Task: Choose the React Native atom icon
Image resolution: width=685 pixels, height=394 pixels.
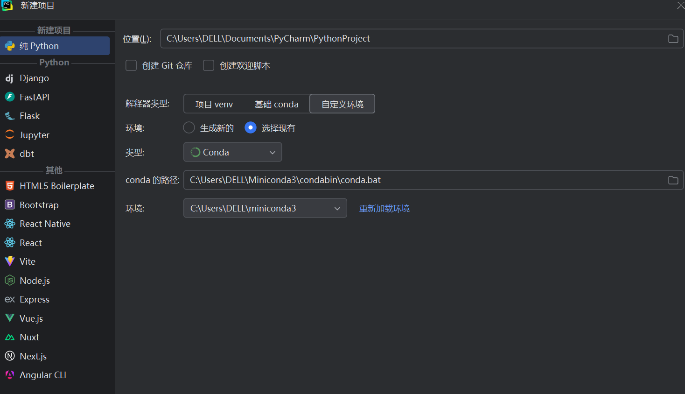Action: click(x=10, y=224)
